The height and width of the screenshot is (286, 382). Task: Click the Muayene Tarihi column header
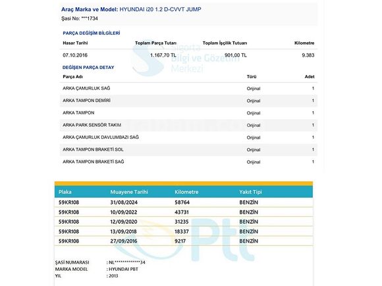(129, 192)
